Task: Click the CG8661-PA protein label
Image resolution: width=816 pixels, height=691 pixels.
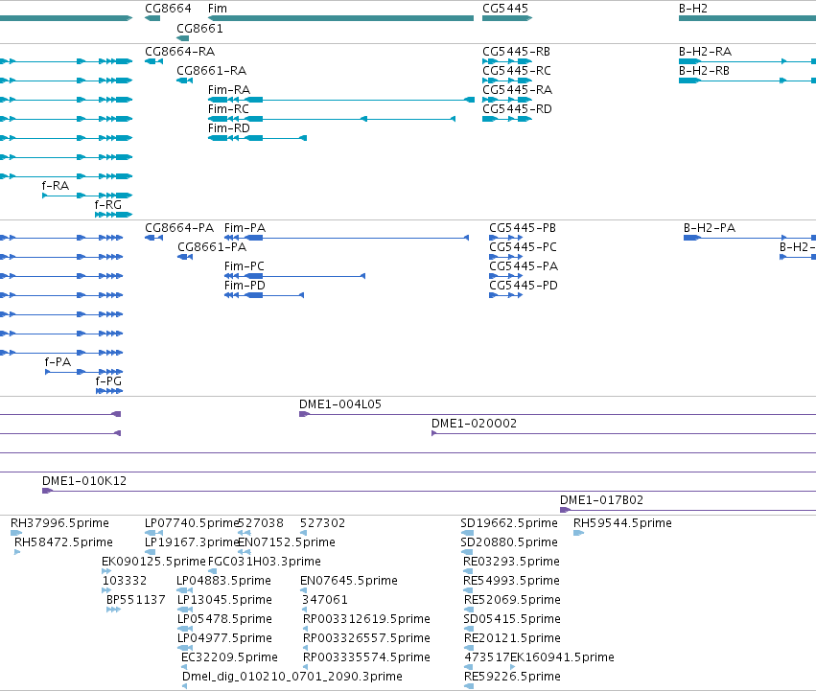Action: pos(212,247)
